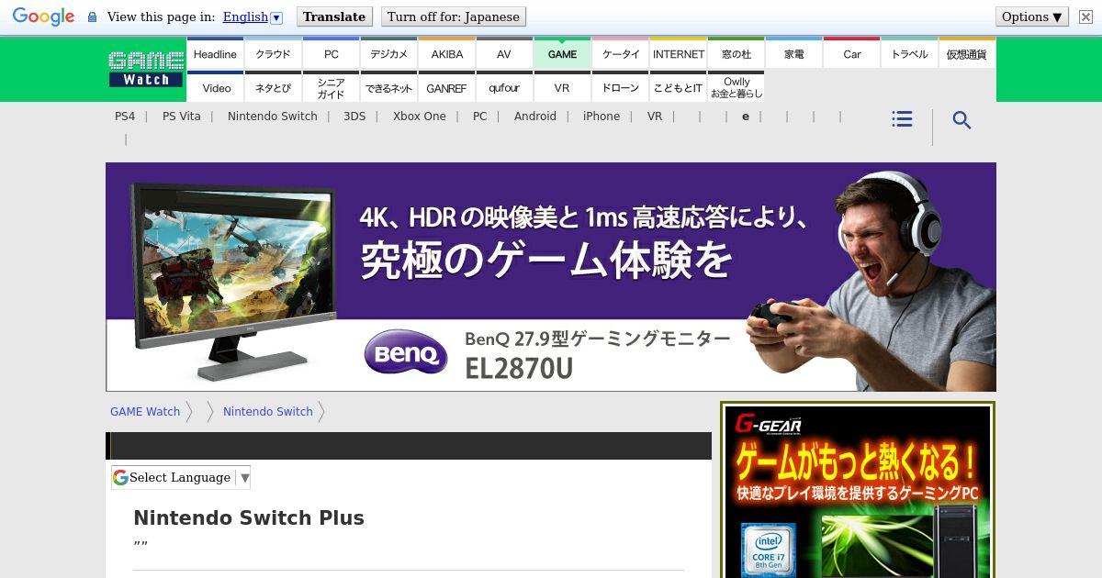Screen dimensions: 1102x578
Task: Open the ケータイ tab
Action: pos(620,53)
